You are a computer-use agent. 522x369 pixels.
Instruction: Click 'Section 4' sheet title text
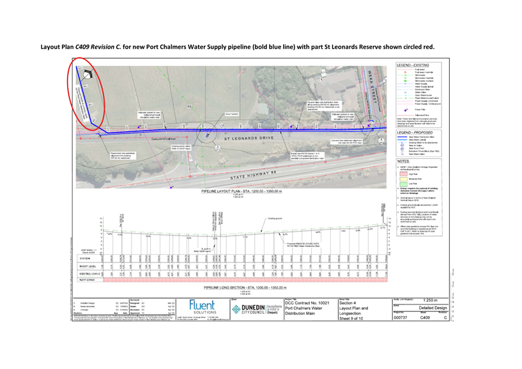(x=348, y=303)
